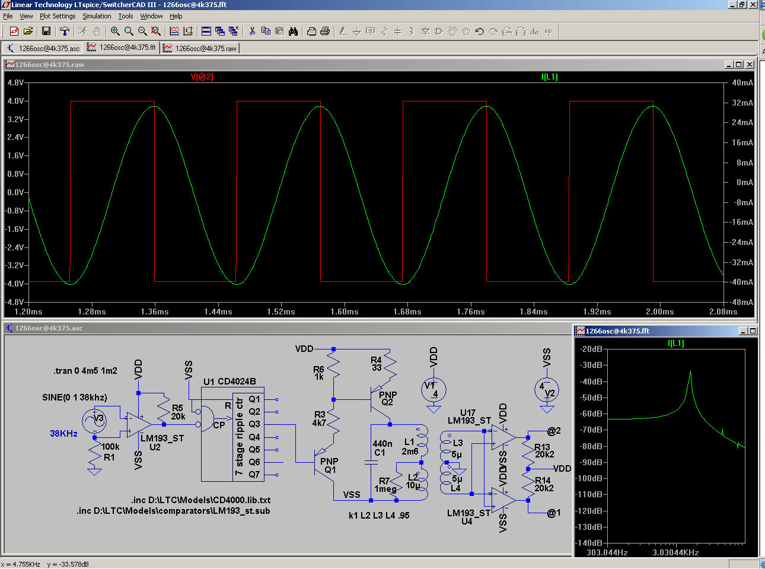Open the Plot Settings menu
Viewport: 765px width, 569px height.
tap(58, 16)
